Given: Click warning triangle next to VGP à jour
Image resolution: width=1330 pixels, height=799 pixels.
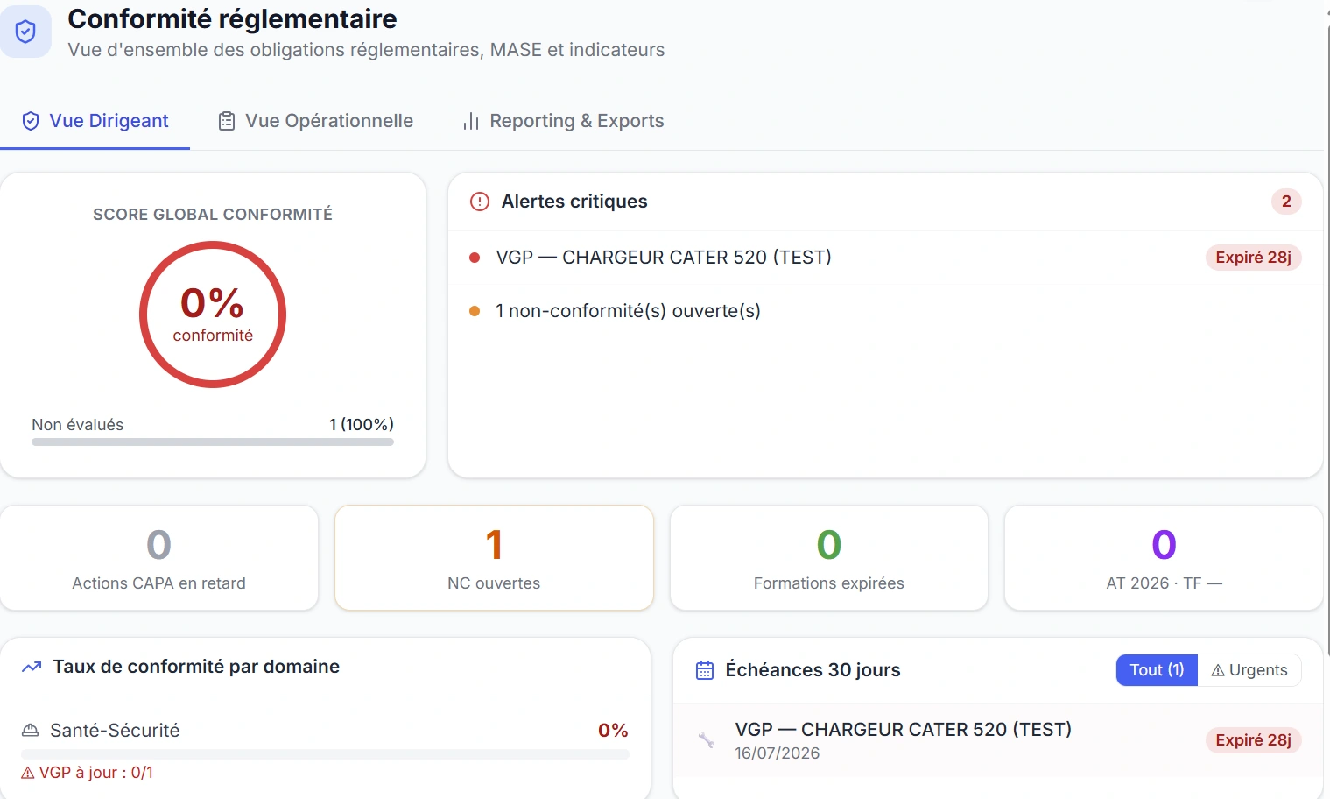Looking at the screenshot, I should (28, 773).
